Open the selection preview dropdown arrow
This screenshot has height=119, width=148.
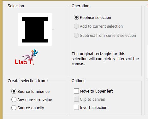click(53, 29)
